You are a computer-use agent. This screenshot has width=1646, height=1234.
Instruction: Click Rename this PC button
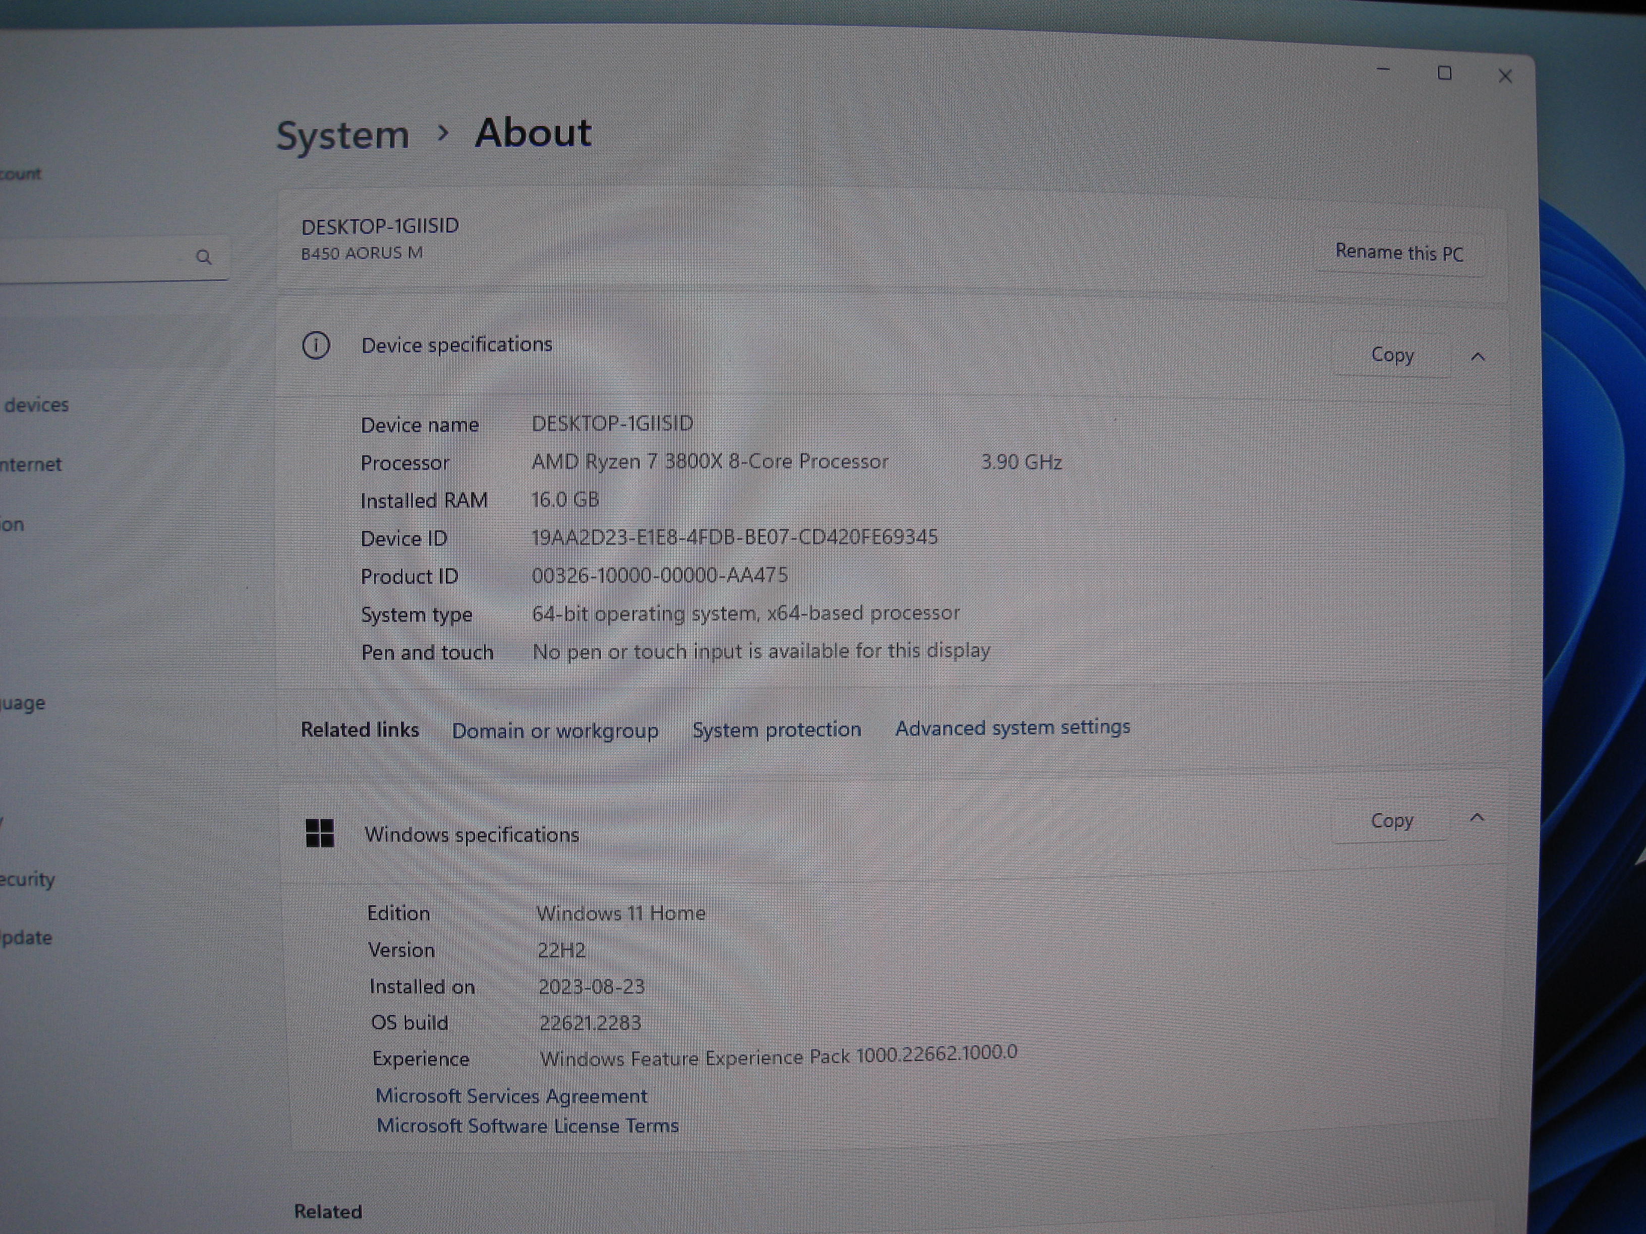click(1399, 253)
